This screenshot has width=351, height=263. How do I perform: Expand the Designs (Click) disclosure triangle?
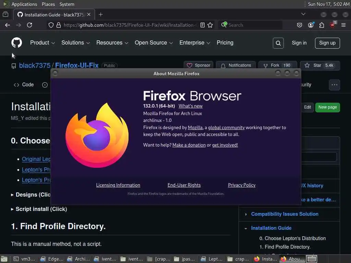click(12, 195)
